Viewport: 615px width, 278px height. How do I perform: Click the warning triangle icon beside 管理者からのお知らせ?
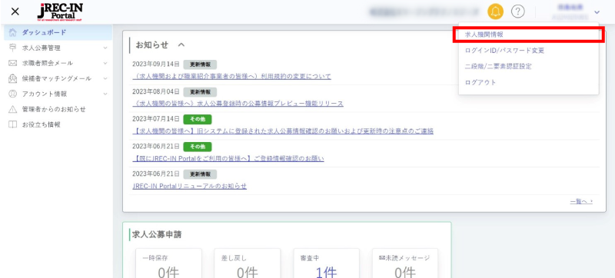(13, 109)
